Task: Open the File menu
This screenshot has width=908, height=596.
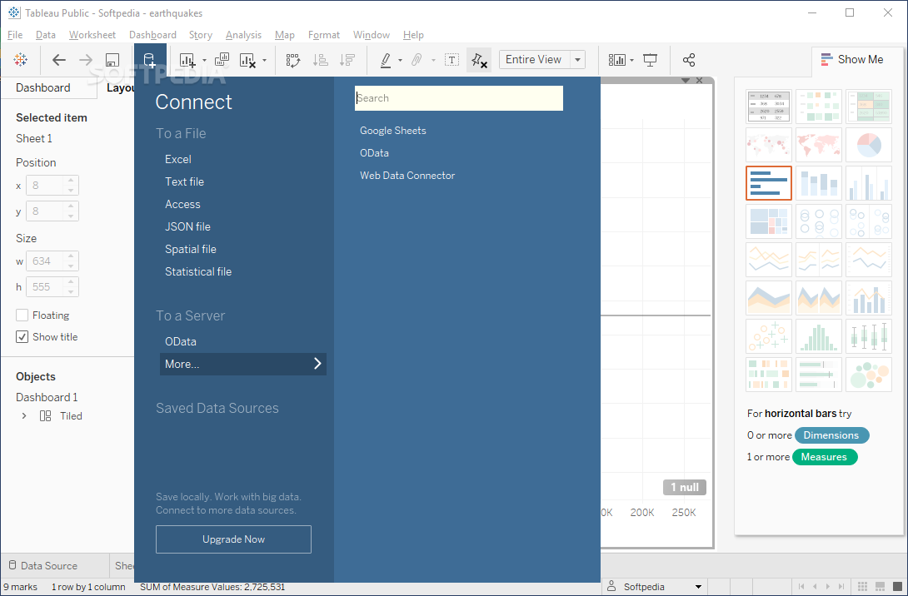Action: pos(15,35)
